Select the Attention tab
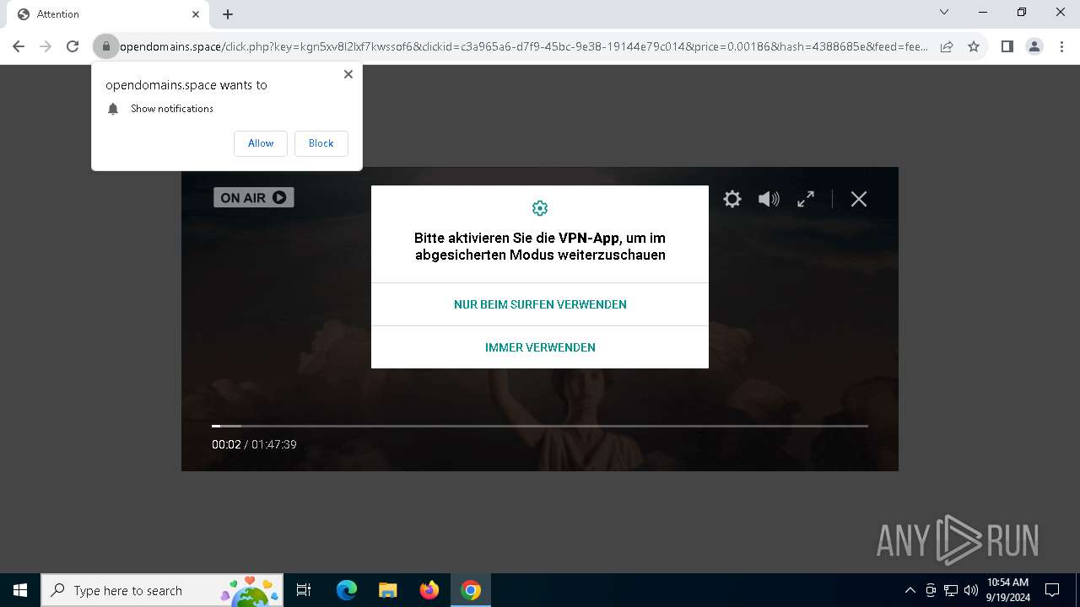The image size is (1080, 607). [x=108, y=14]
